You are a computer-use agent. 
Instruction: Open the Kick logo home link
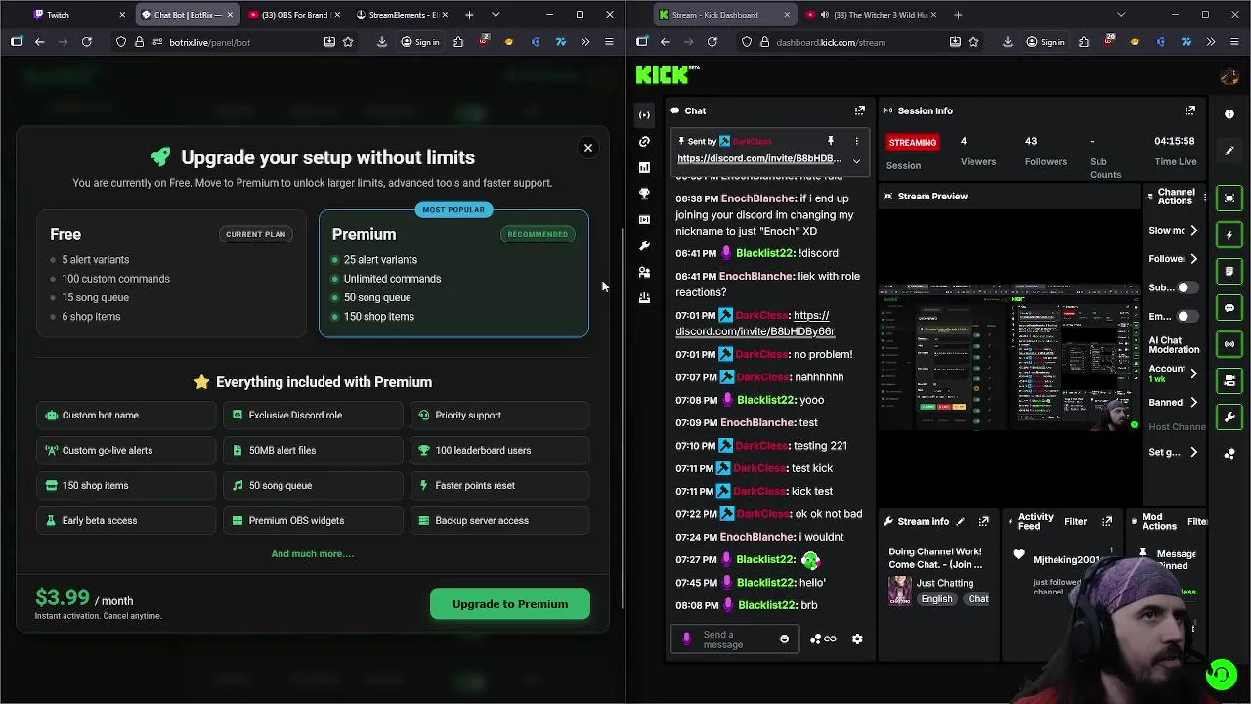[x=668, y=75]
